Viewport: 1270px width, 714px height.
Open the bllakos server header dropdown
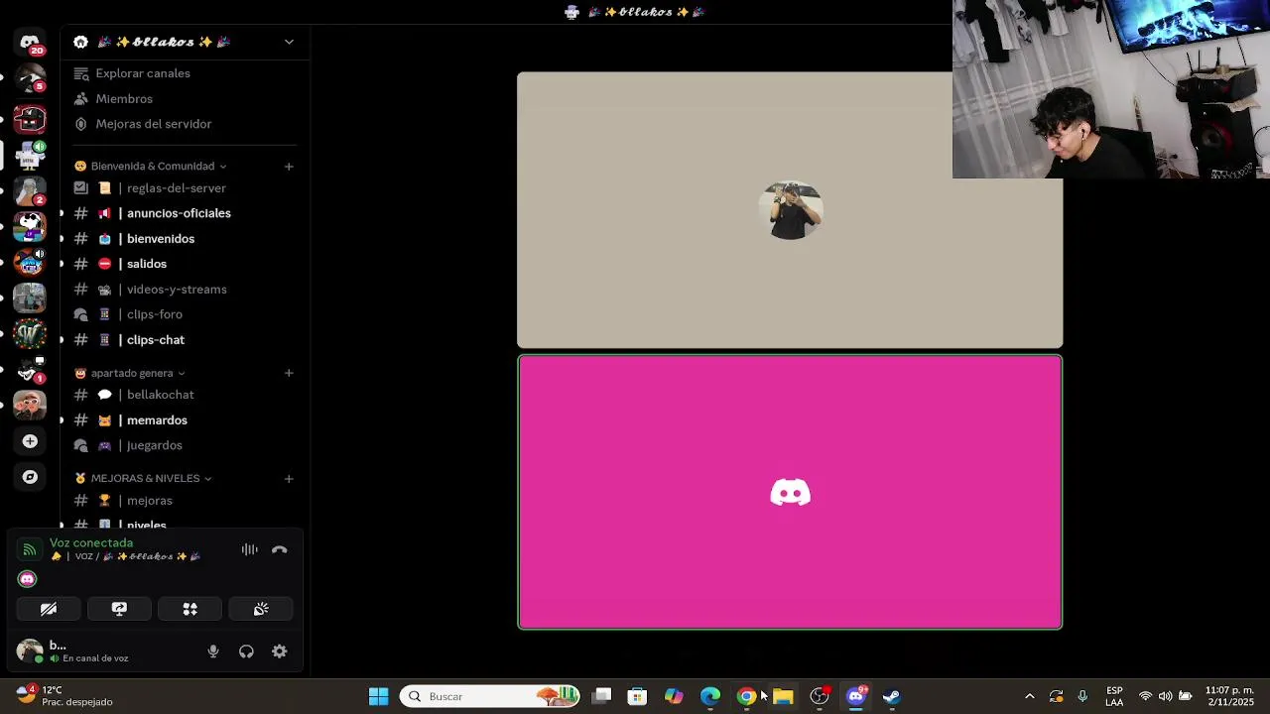pyautogui.click(x=289, y=42)
